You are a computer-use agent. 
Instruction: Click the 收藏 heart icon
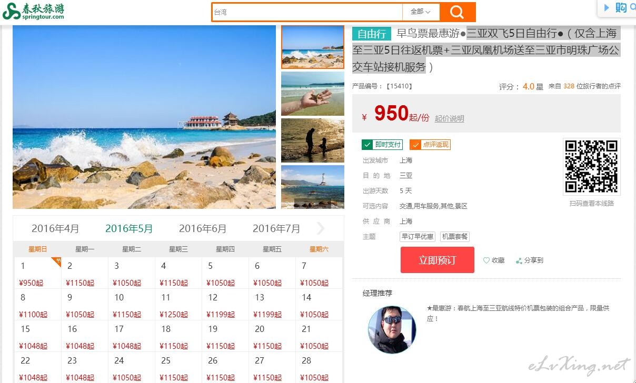486,260
